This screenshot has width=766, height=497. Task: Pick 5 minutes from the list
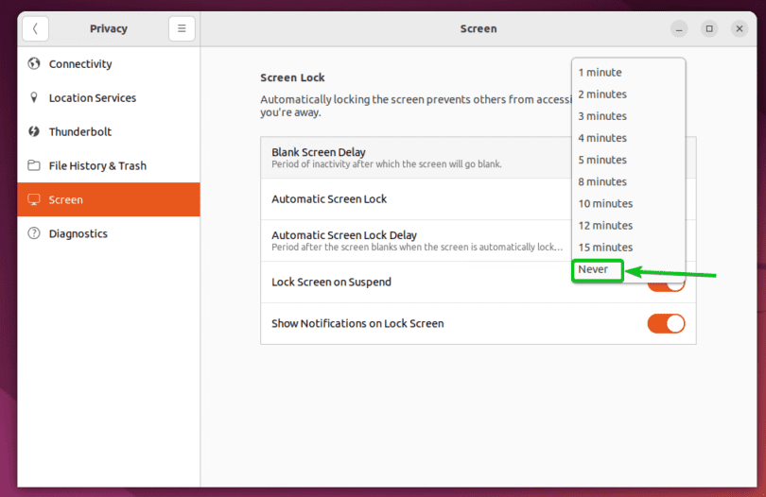pyautogui.click(x=602, y=160)
